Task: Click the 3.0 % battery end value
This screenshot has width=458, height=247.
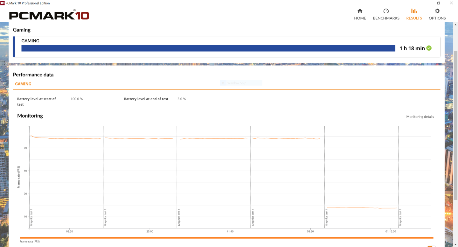Action: [x=182, y=99]
